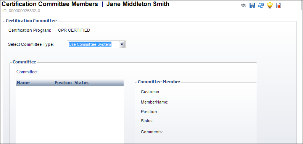Open the lightbulb help icon
303x144 pixels.
coord(269,5)
